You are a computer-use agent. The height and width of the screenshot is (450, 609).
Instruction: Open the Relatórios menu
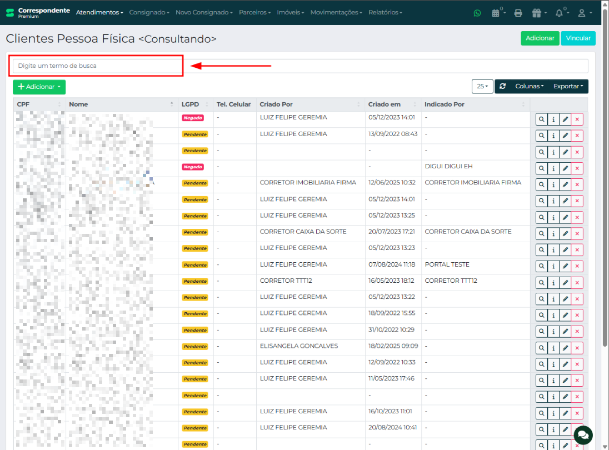385,12
